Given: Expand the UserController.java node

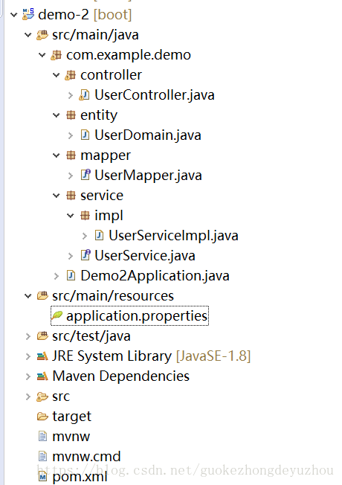Looking at the screenshot, I should 71,95.
